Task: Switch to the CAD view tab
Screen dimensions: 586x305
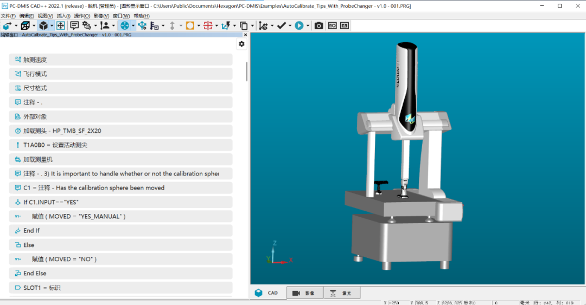Action: pyautogui.click(x=269, y=293)
